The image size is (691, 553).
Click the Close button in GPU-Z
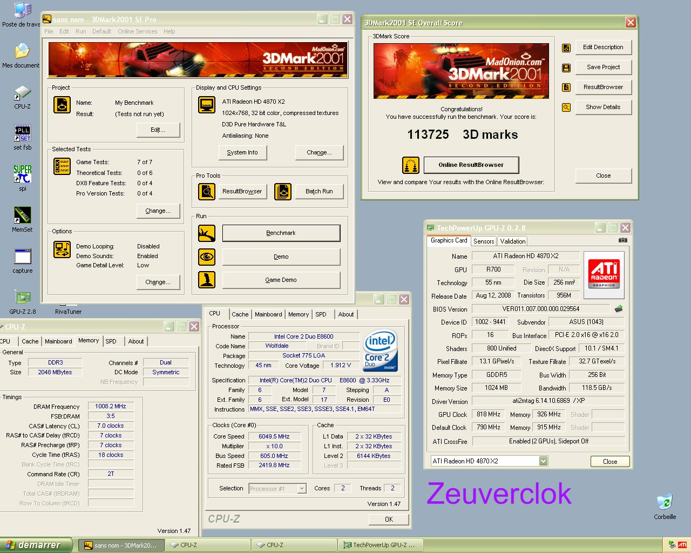coord(609,462)
